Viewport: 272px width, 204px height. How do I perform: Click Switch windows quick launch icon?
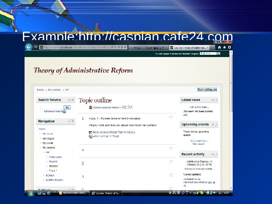tap(44, 193)
